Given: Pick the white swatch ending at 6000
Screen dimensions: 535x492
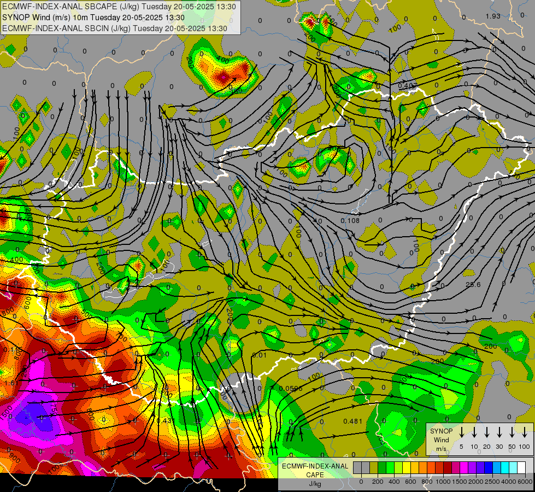Looking at the screenshot, I should (x=522, y=468).
